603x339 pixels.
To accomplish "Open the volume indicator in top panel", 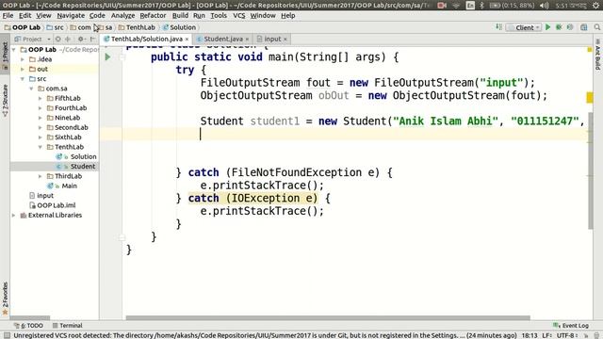I will (544, 6).
